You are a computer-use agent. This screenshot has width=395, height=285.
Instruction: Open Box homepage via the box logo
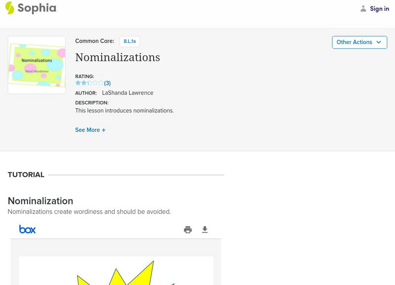click(28, 229)
